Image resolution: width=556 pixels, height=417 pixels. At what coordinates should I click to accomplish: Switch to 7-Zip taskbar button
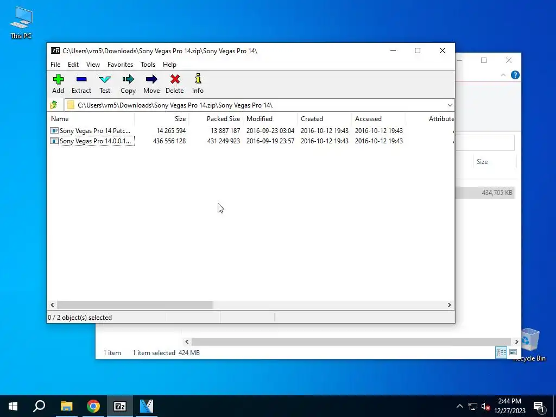click(120, 406)
